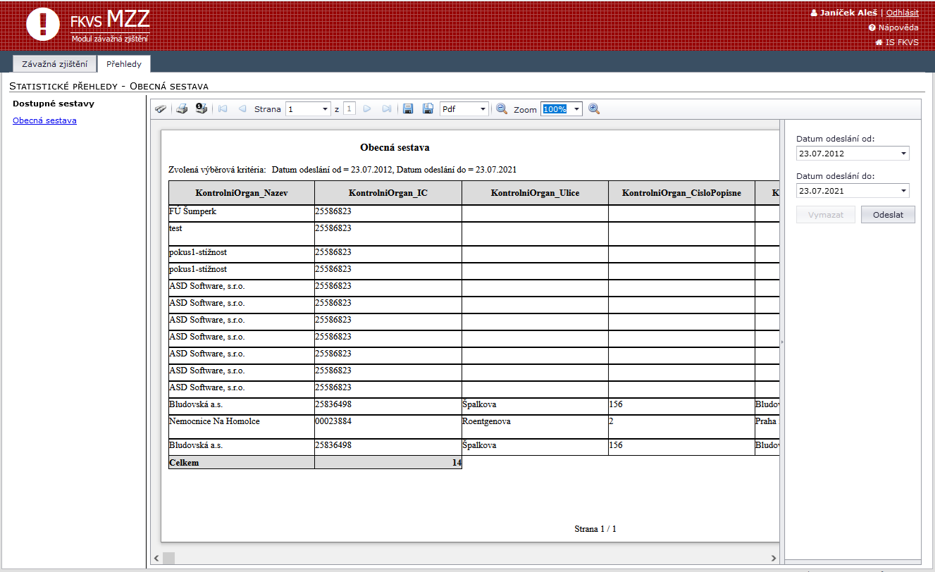Open the Pdf export format dropdown
Image resolution: width=935 pixels, height=572 pixels.
click(x=483, y=109)
